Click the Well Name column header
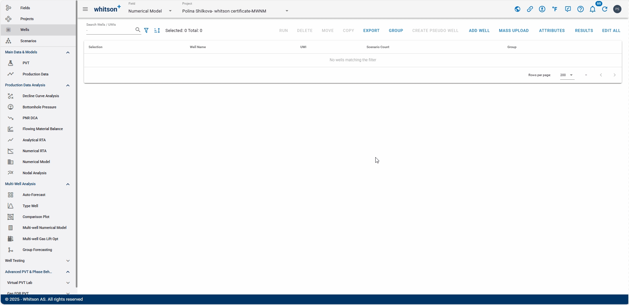 pos(198,47)
